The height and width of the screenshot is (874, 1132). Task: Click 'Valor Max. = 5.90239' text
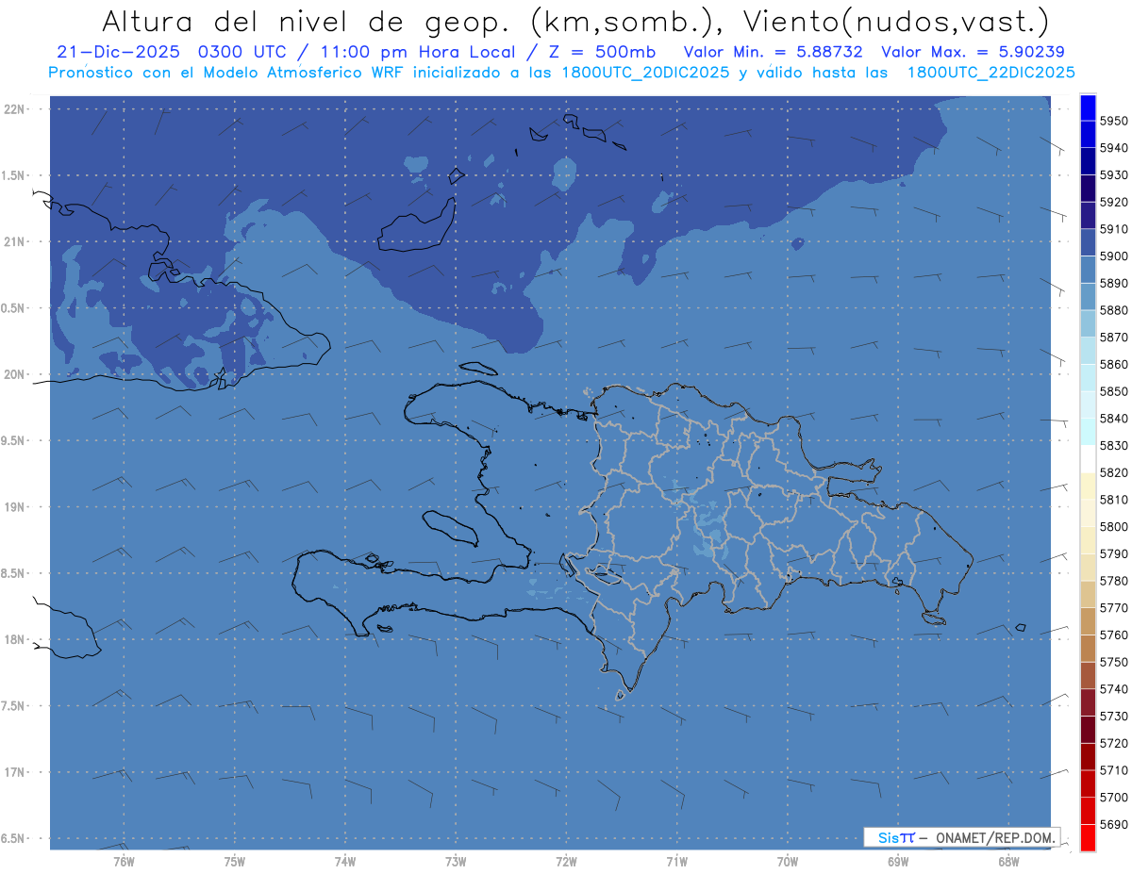point(973,52)
